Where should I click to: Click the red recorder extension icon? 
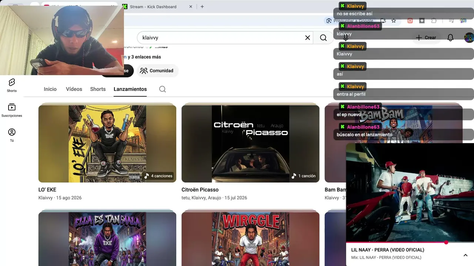pyautogui.click(x=410, y=21)
